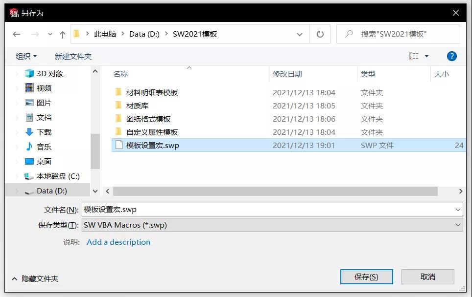The height and width of the screenshot is (297, 472).
Task: Select the 模板设置宏.swp file
Action: [152, 145]
